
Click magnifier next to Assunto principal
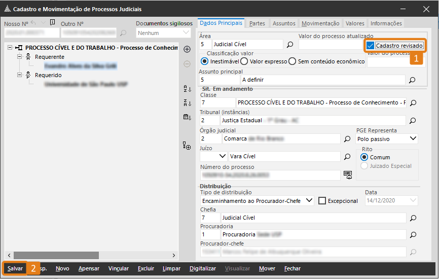pyautogui.click(x=412, y=80)
